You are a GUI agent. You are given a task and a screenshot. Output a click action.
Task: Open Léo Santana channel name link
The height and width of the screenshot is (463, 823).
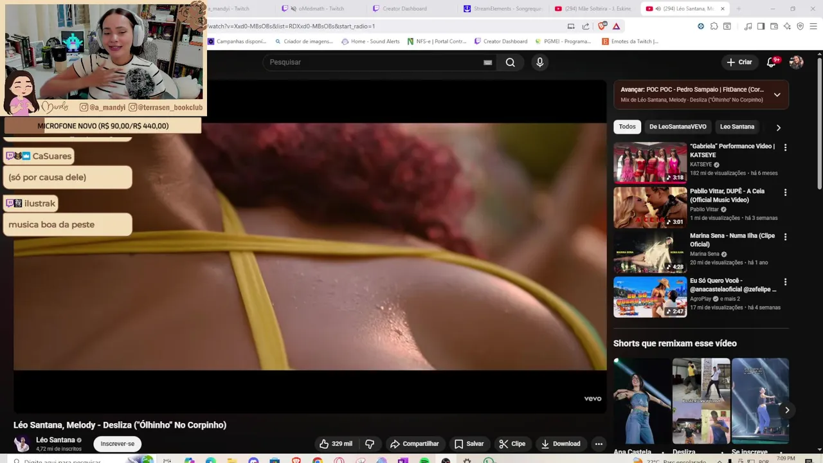(55, 440)
